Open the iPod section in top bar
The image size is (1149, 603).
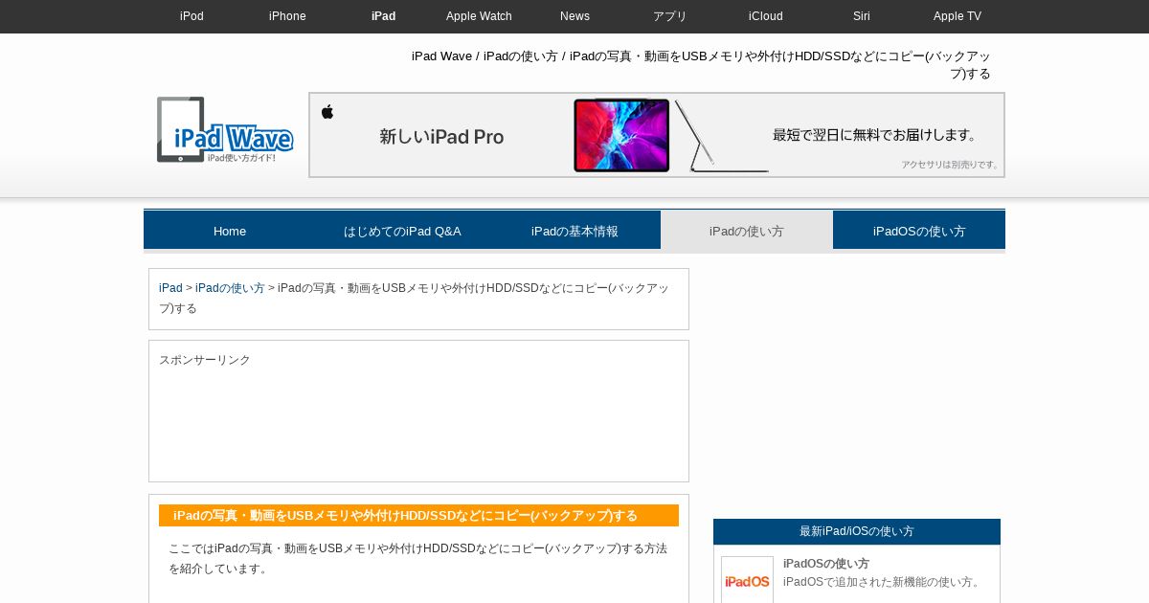pos(191,16)
